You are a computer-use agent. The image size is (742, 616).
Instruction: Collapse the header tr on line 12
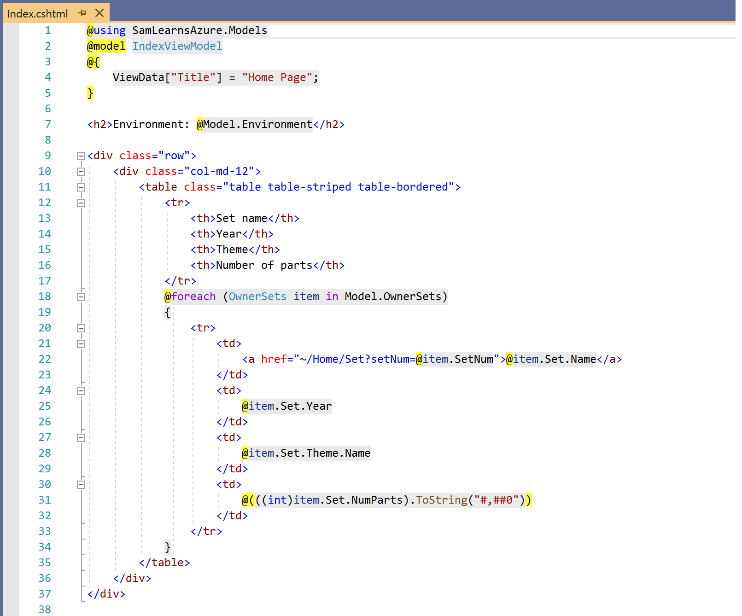tap(81, 203)
